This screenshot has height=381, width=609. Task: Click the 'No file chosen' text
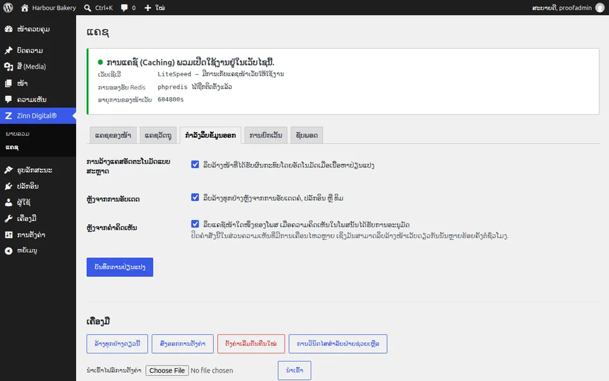[x=212, y=370]
